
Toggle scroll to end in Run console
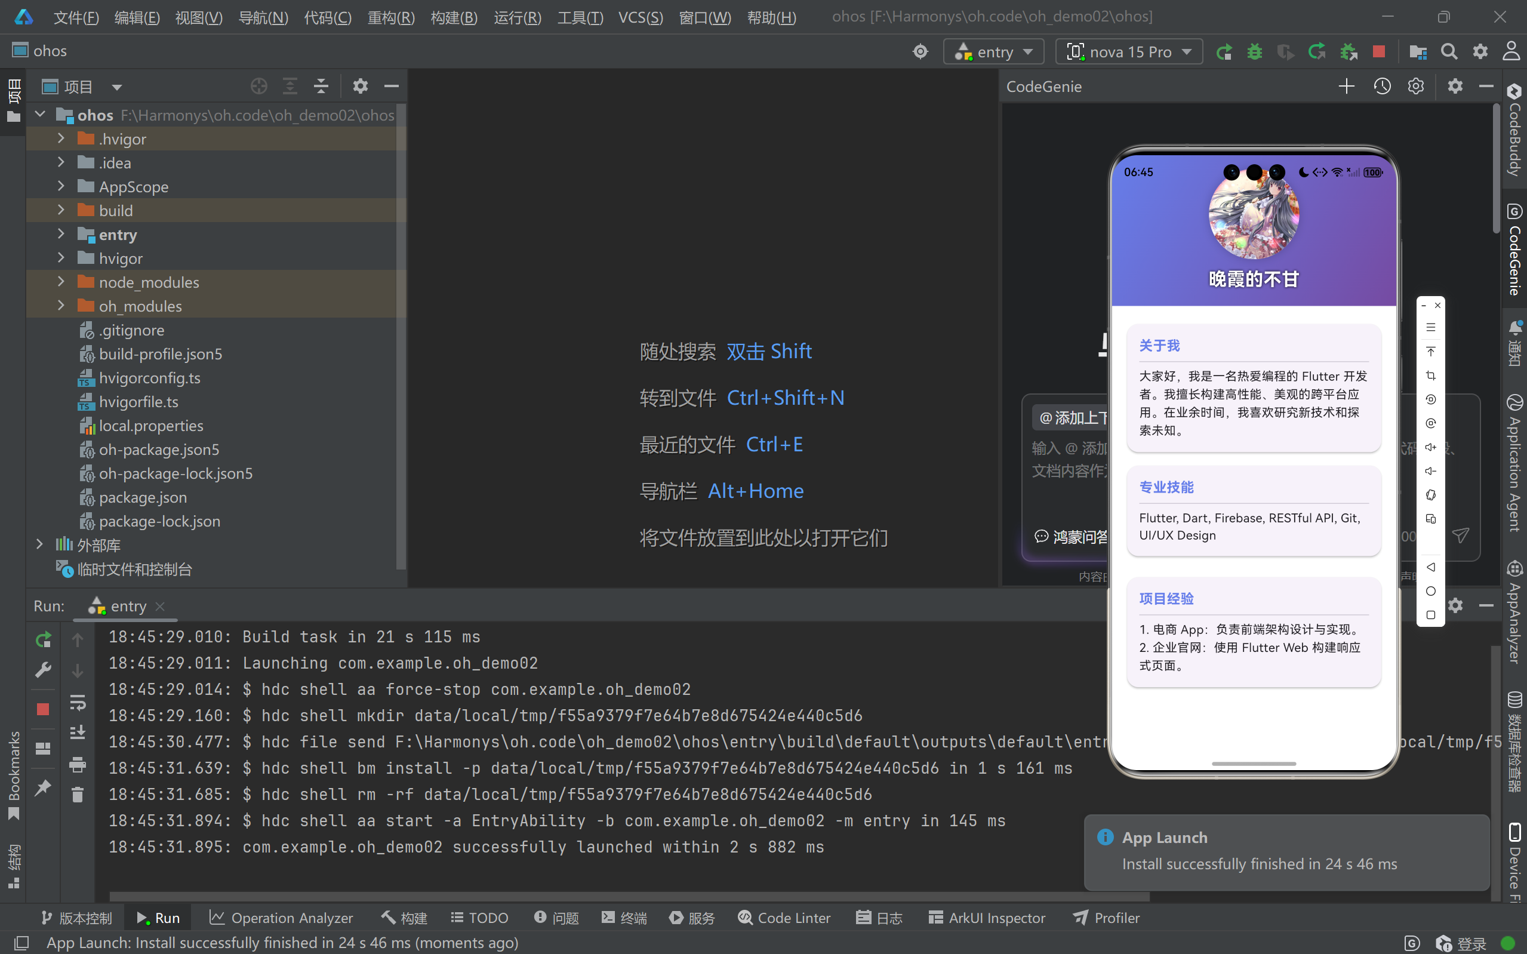[x=78, y=733]
